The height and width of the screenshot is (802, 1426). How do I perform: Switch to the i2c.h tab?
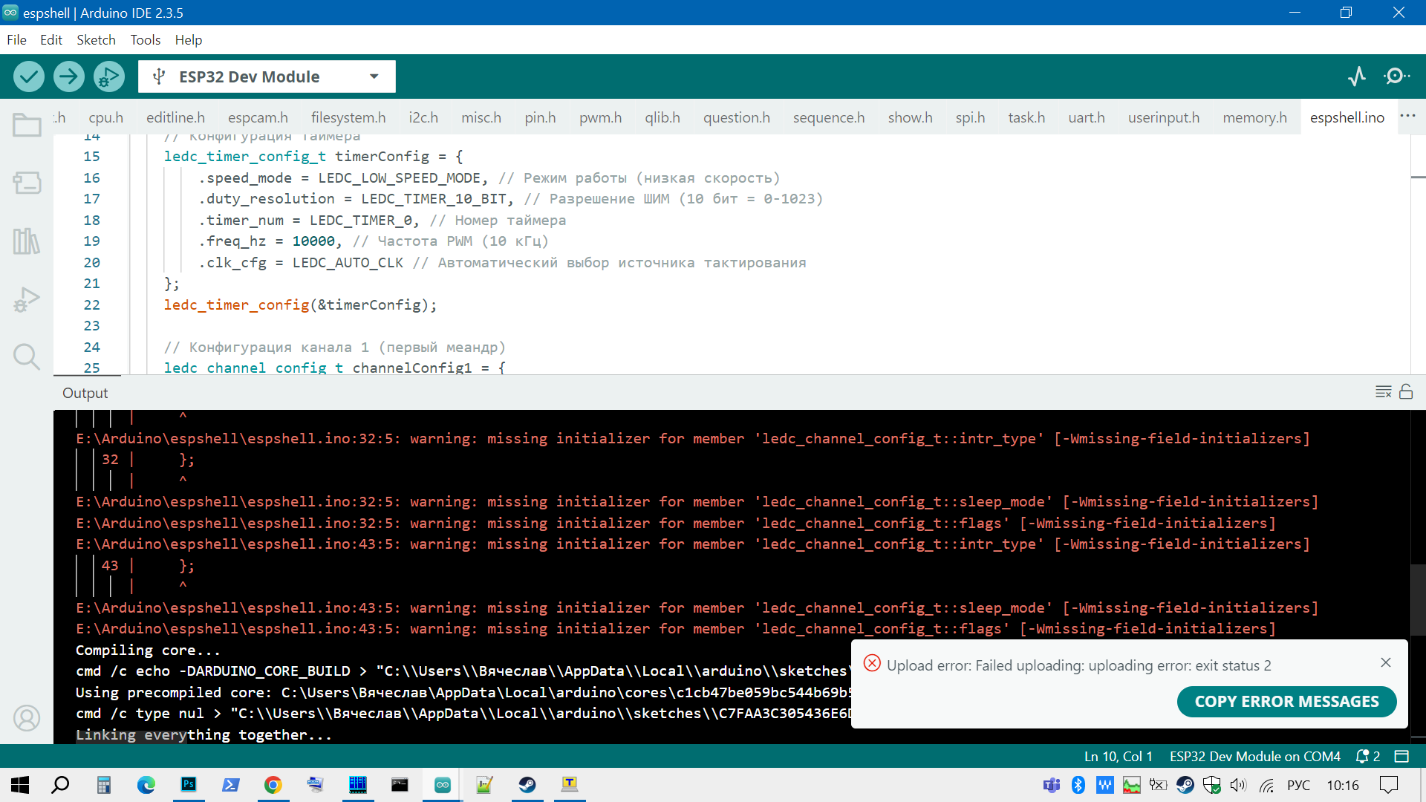click(x=423, y=117)
